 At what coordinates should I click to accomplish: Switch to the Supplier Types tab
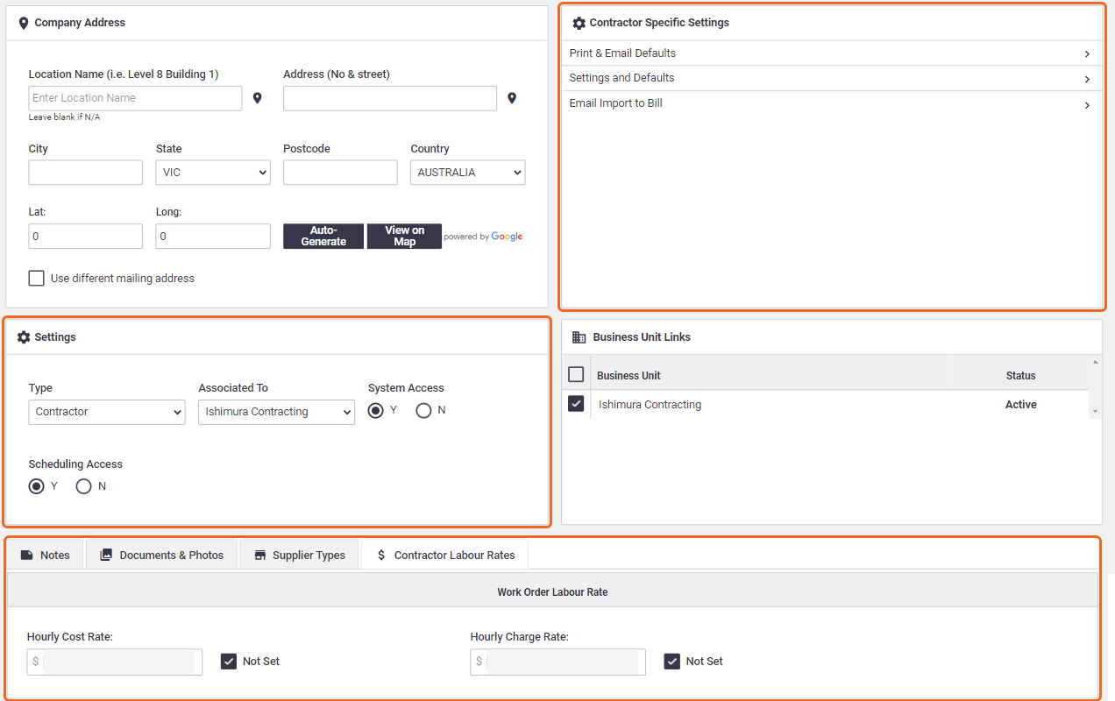[x=300, y=555]
